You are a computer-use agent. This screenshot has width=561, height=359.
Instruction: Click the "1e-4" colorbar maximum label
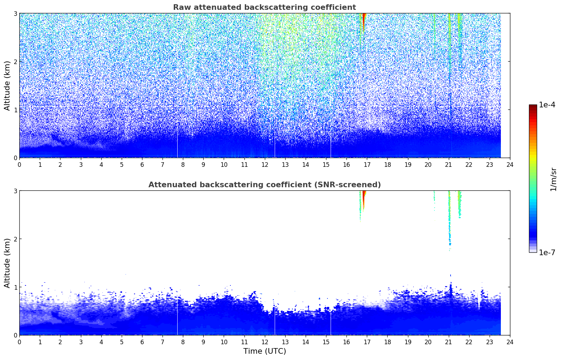(x=547, y=105)
